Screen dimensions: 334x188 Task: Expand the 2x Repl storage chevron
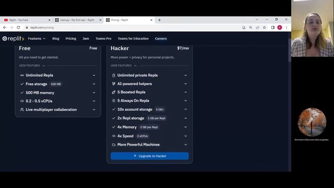tap(186, 118)
